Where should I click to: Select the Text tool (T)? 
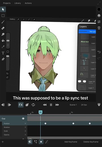3,53
